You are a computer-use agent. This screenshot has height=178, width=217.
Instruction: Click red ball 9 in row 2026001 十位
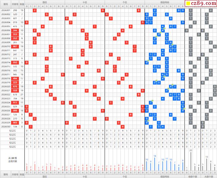point(102,10)
